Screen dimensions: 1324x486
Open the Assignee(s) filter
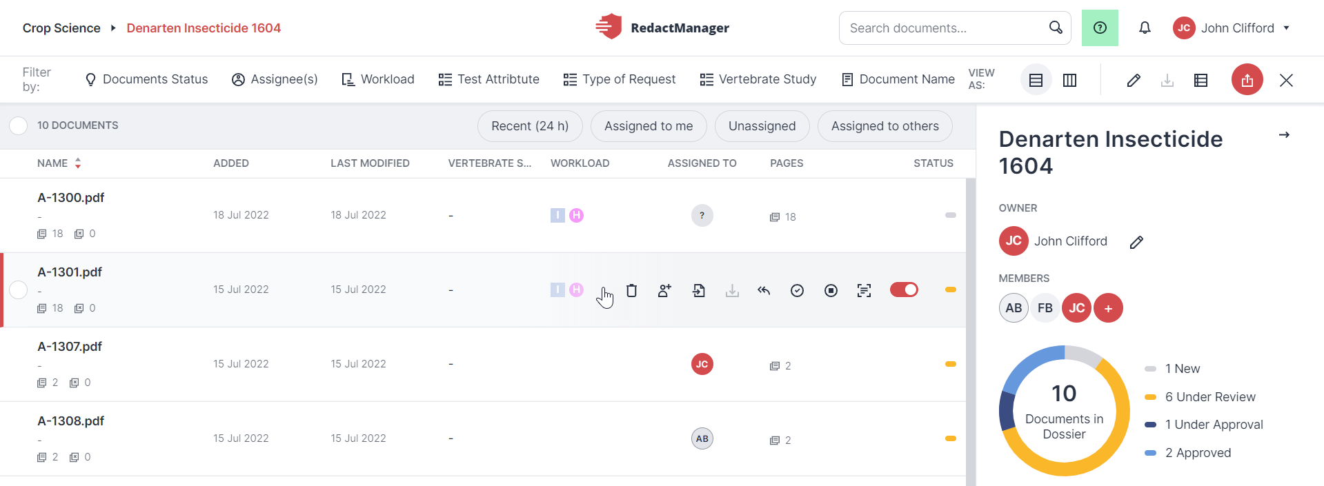[x=275, y=79]
